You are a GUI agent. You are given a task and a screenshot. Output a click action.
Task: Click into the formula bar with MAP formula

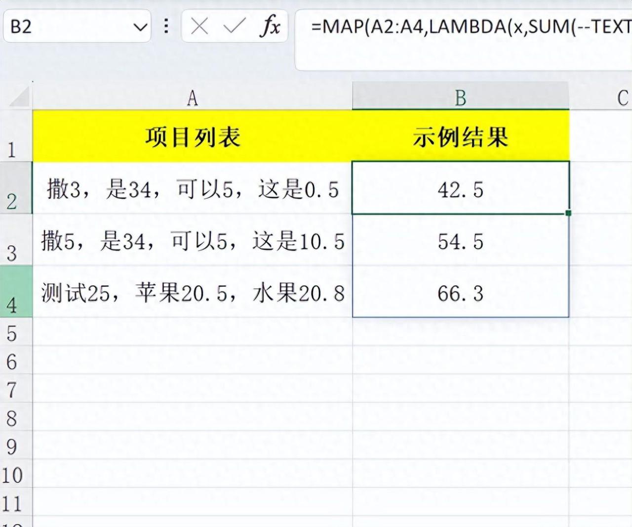pos(464,40)
